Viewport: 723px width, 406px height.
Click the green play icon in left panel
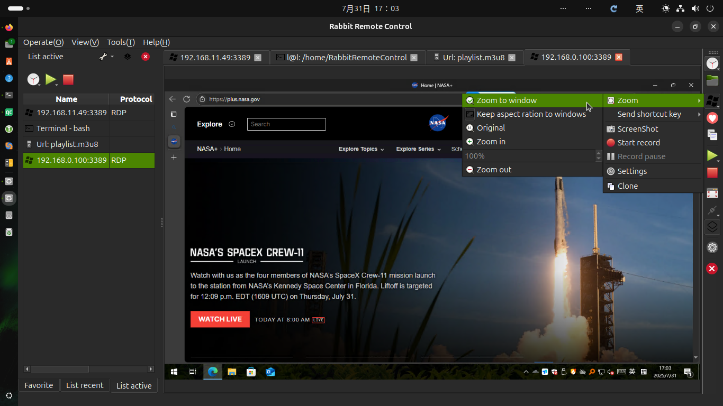pyautogui.click(x=50, y=79)
